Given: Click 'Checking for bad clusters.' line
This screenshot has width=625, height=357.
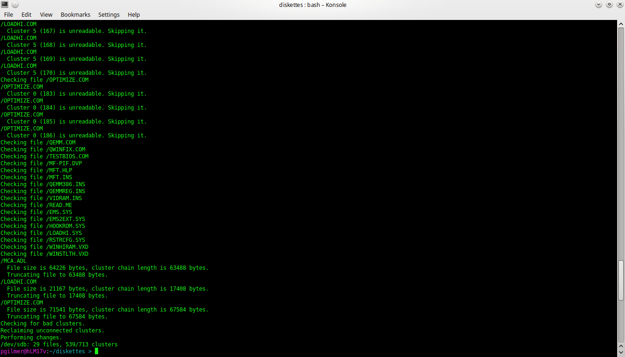Looking at the screenshot, I should click(x=43, y=324).
